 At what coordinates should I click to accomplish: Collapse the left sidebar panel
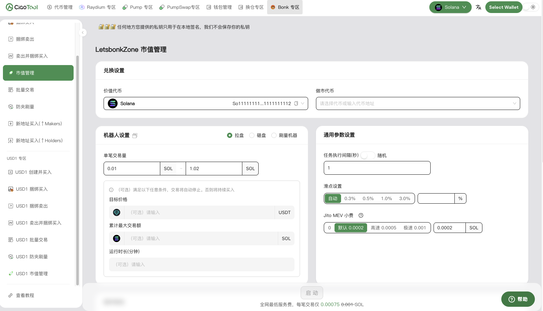(83, 33)
